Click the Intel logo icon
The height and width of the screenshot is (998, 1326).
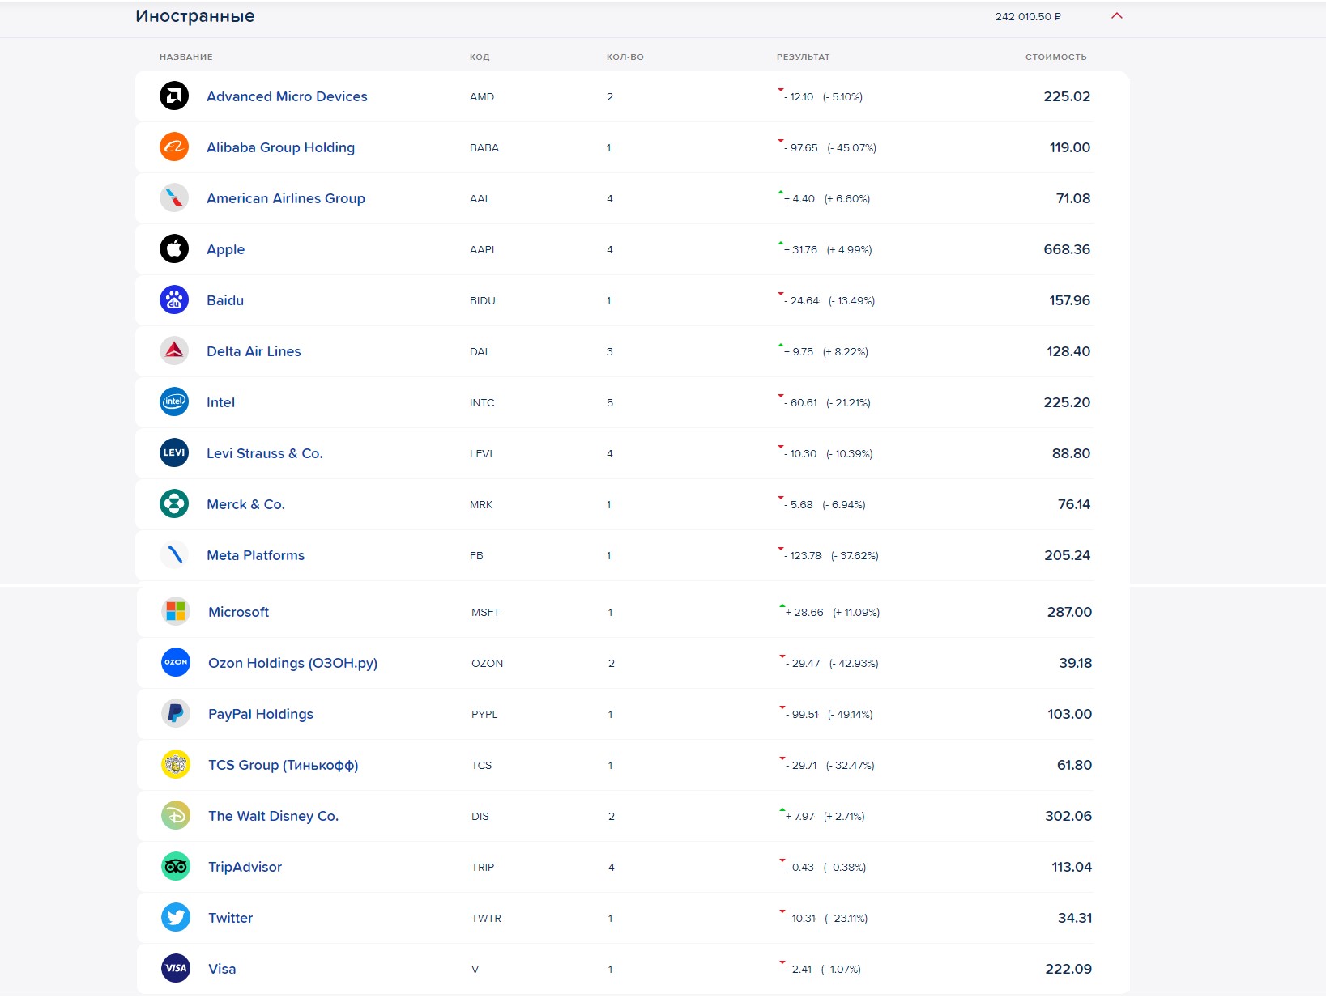(174, 402)
